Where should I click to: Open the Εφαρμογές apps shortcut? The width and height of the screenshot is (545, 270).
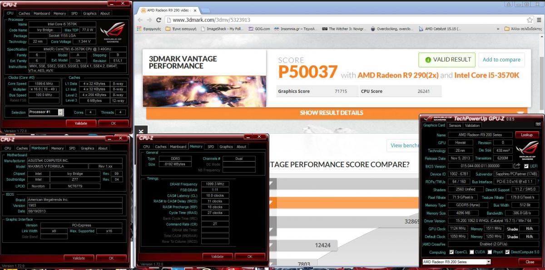pyautogui.click(x=149, y=29)
